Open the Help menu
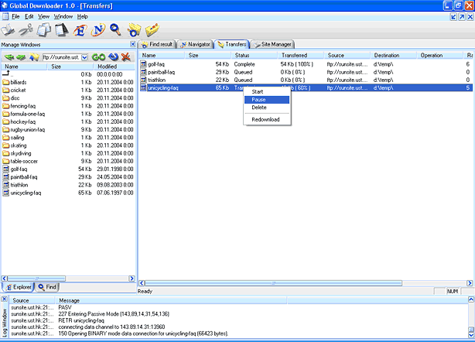 83,16
